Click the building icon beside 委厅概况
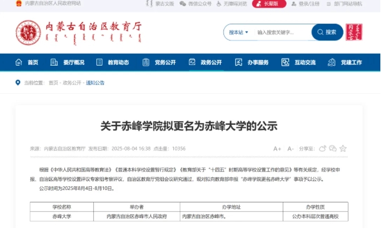391x238 pixels. [54, 62]
